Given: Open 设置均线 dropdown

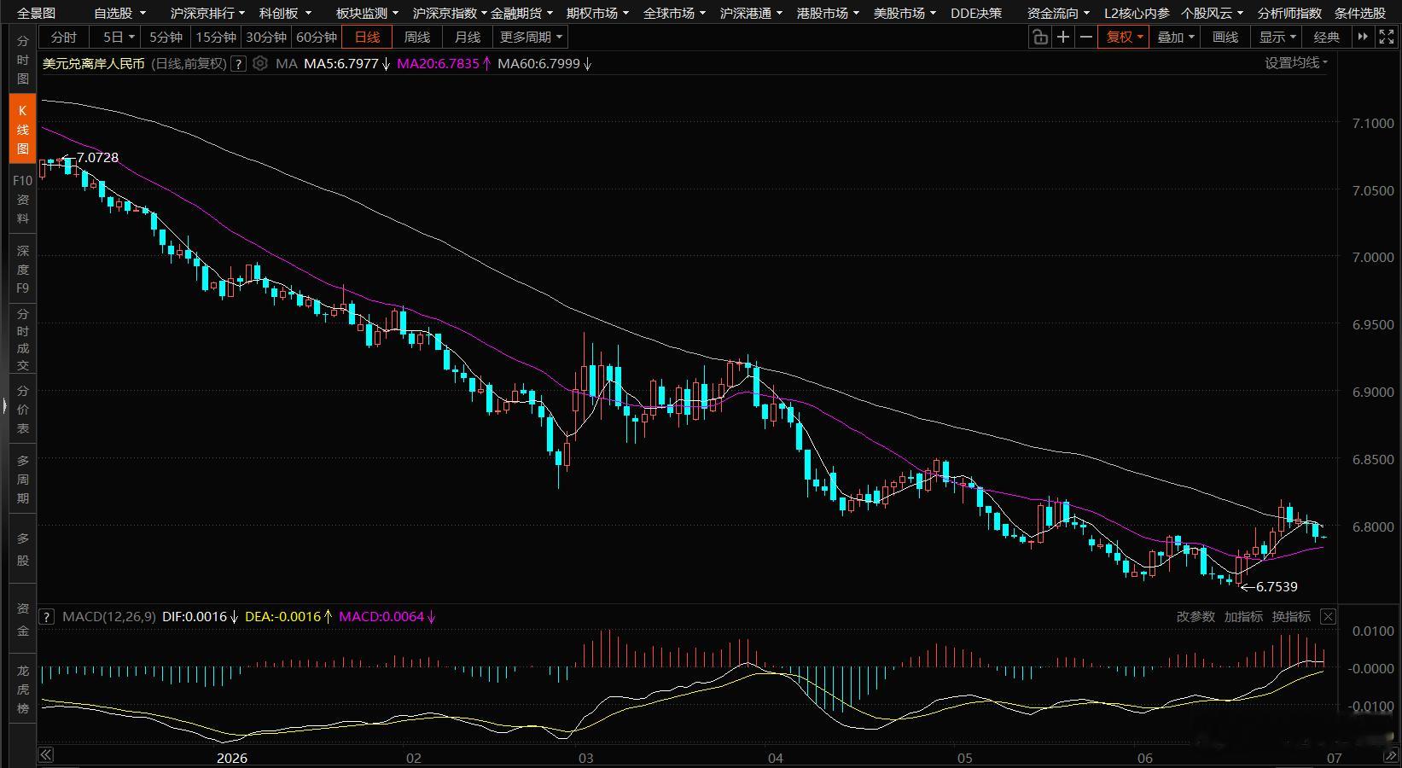Looking at the screenshot, I should click(1296, 62).
